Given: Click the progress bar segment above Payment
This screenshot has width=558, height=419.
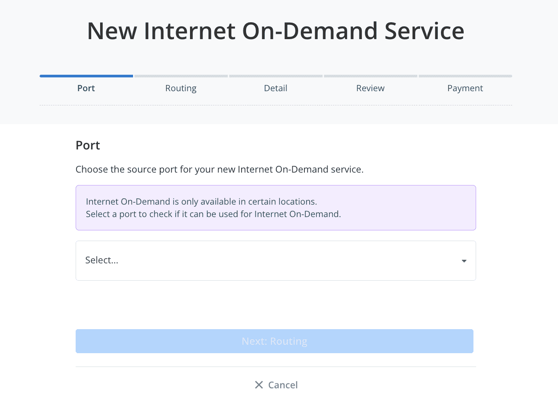Looking at the screenshot, I should pyautogui.click(x=465, y=76).
